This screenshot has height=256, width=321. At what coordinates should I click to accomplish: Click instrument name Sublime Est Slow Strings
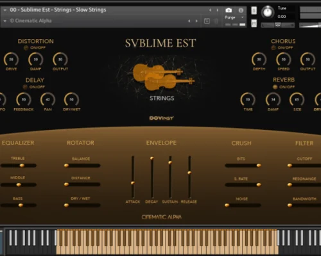58,10
